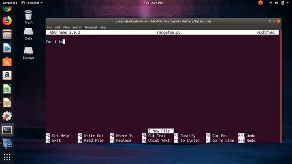Click the Exit shortcut label
This screenshot has height=164, width=292.
coord(56,140)
